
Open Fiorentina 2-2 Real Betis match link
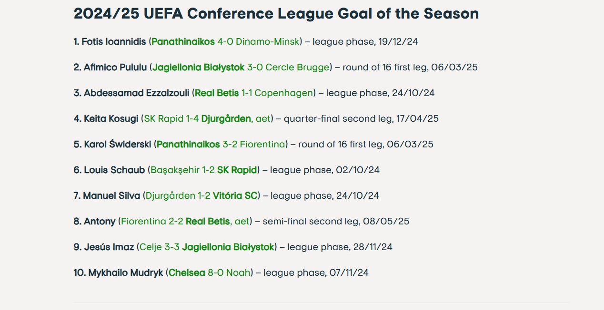(185, 222)
